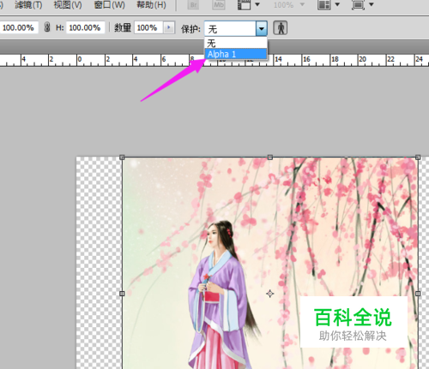Launch Mini Bridge with the Mb icon
The height and width of the screenshot is (369, 429).
pos(219,5)
